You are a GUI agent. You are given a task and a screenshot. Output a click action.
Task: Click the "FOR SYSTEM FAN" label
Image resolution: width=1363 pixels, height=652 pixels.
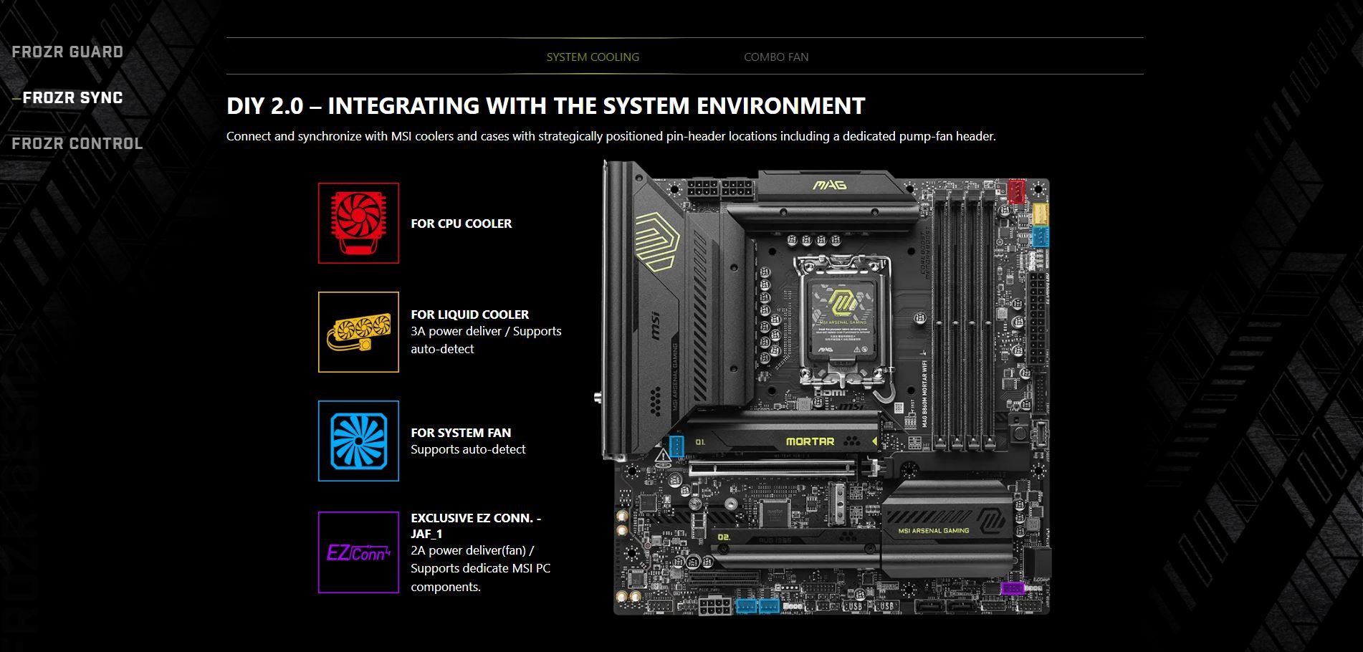tap(461, 433)
